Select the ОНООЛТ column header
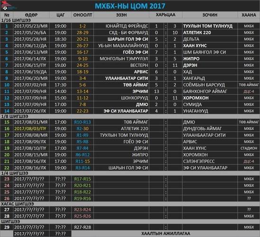 tap(82, 15)
